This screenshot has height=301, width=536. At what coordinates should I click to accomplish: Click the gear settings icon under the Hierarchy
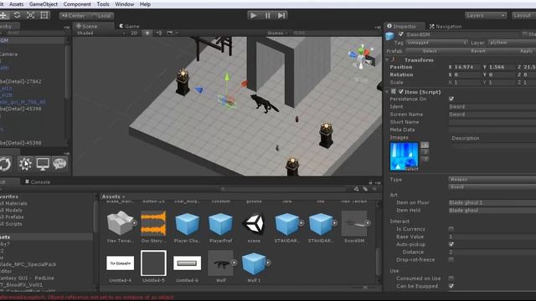25,164
